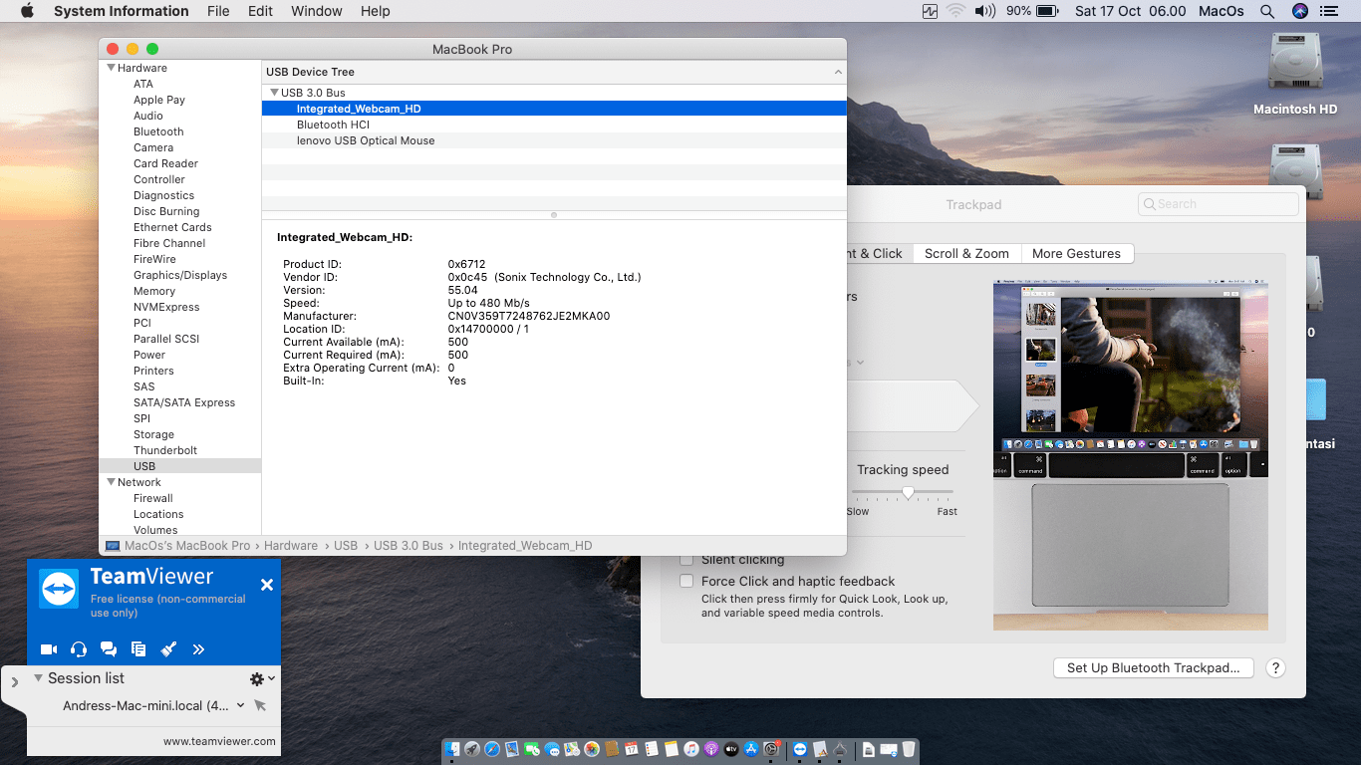This screenshot has width=1361, height=765.
Task: Click the TeamViewer whiteboard brush icon
Action: 168,649
